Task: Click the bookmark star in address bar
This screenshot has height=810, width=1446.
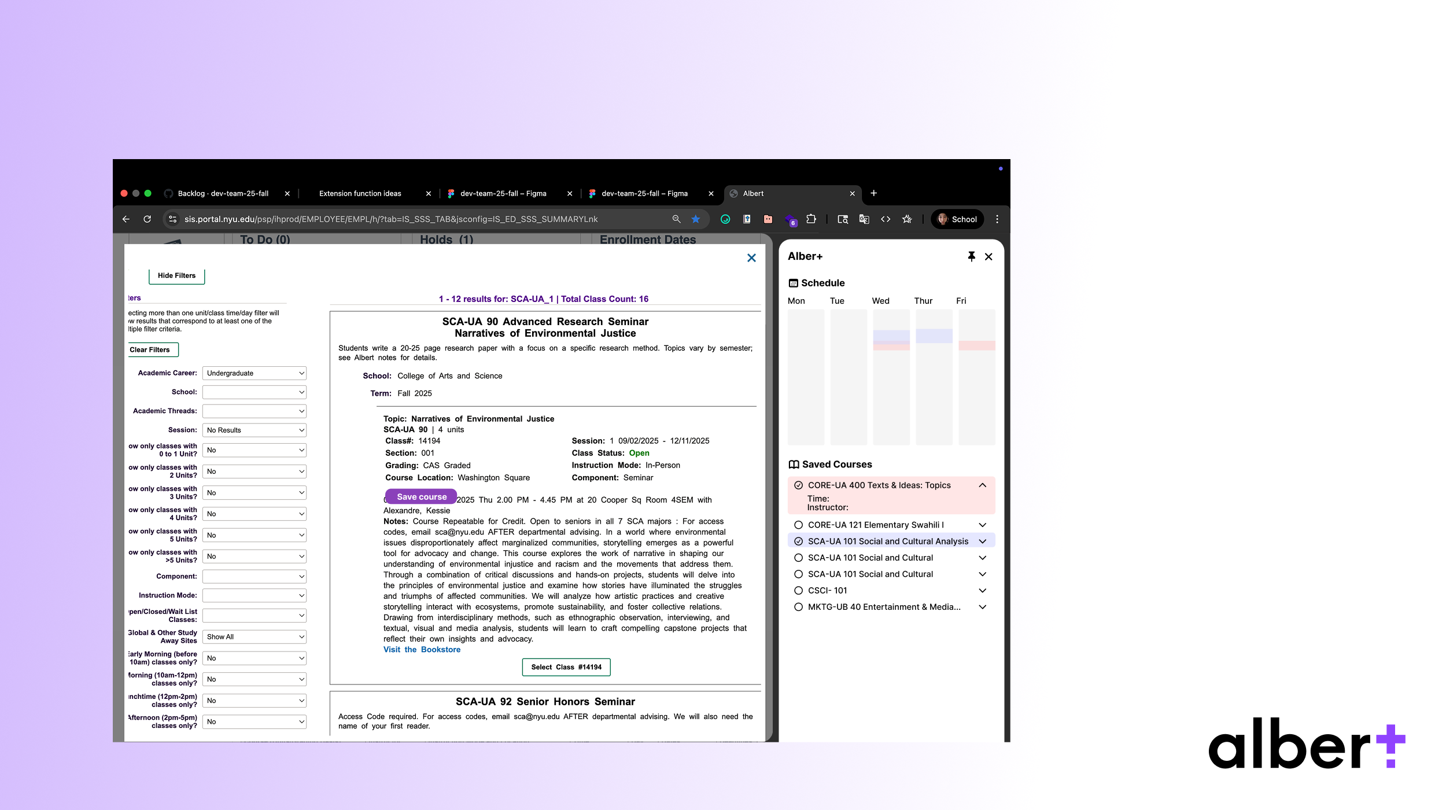Action: coord(696,219)
